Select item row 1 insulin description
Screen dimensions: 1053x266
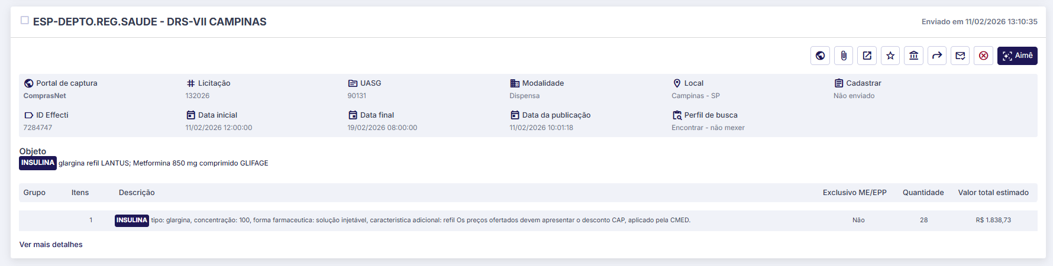[x=420, y=220]
